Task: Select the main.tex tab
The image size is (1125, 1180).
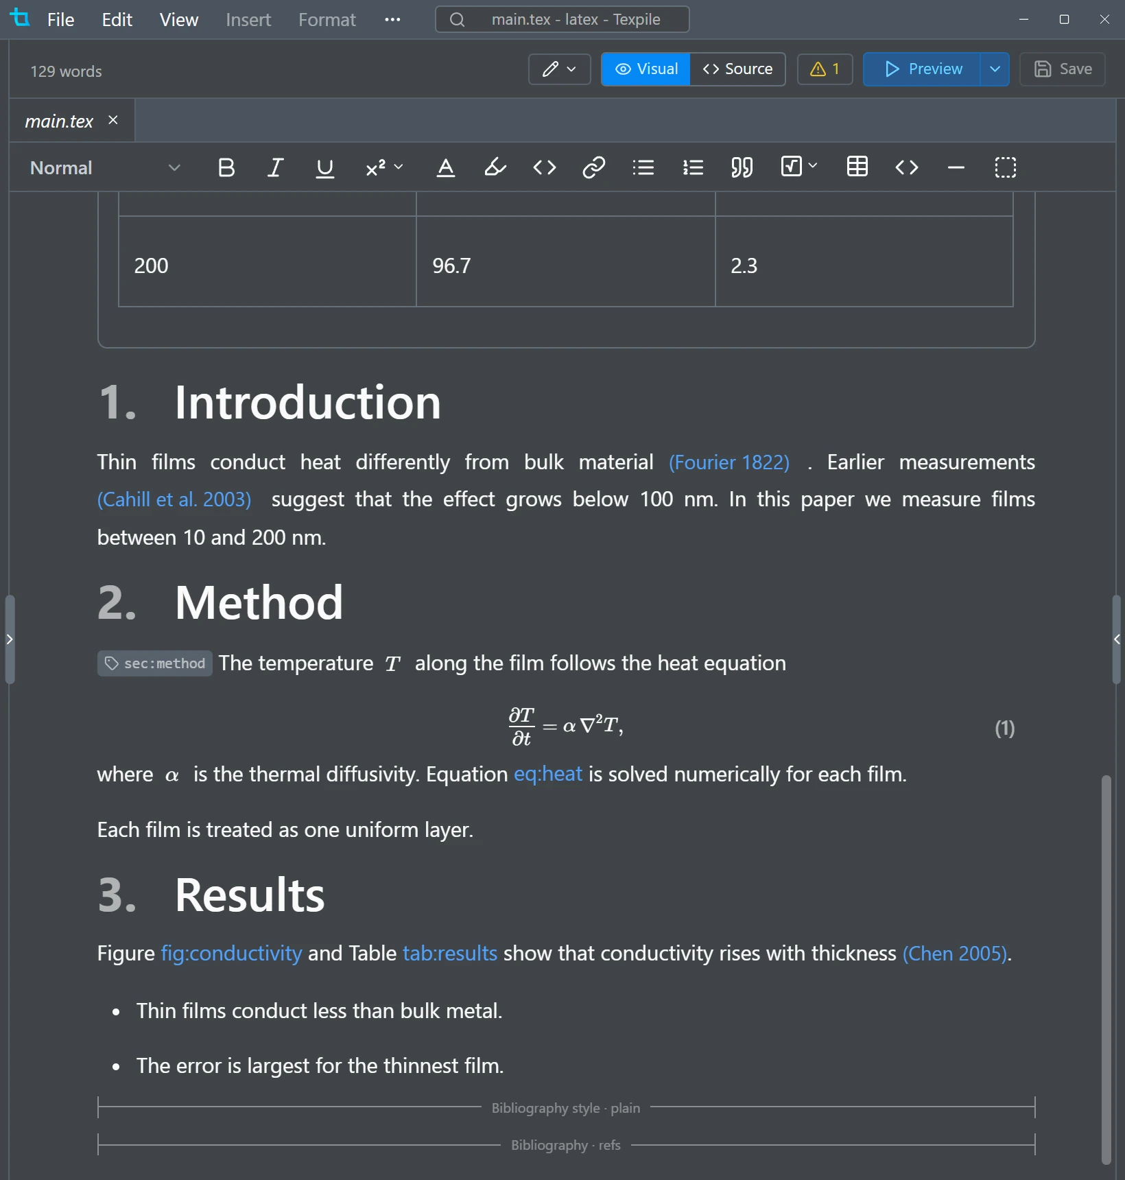Action: coord(59,121)
